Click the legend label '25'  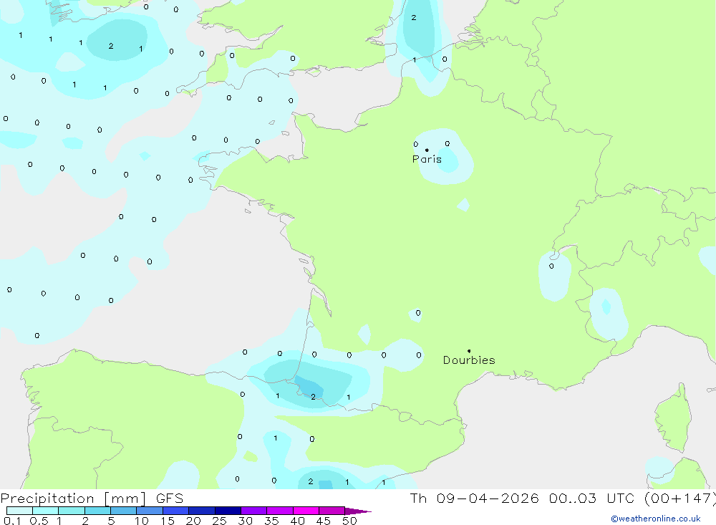219,521
